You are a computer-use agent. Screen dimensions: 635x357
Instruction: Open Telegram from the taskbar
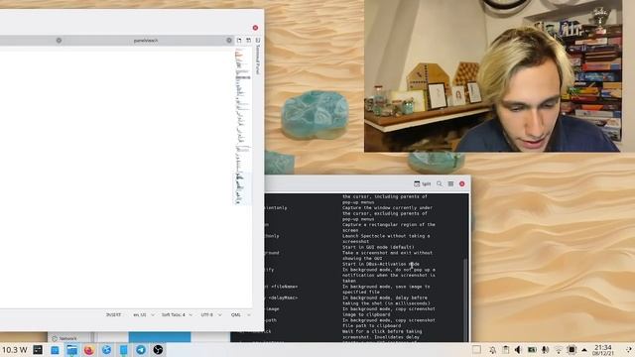click(x=141, y=350)
